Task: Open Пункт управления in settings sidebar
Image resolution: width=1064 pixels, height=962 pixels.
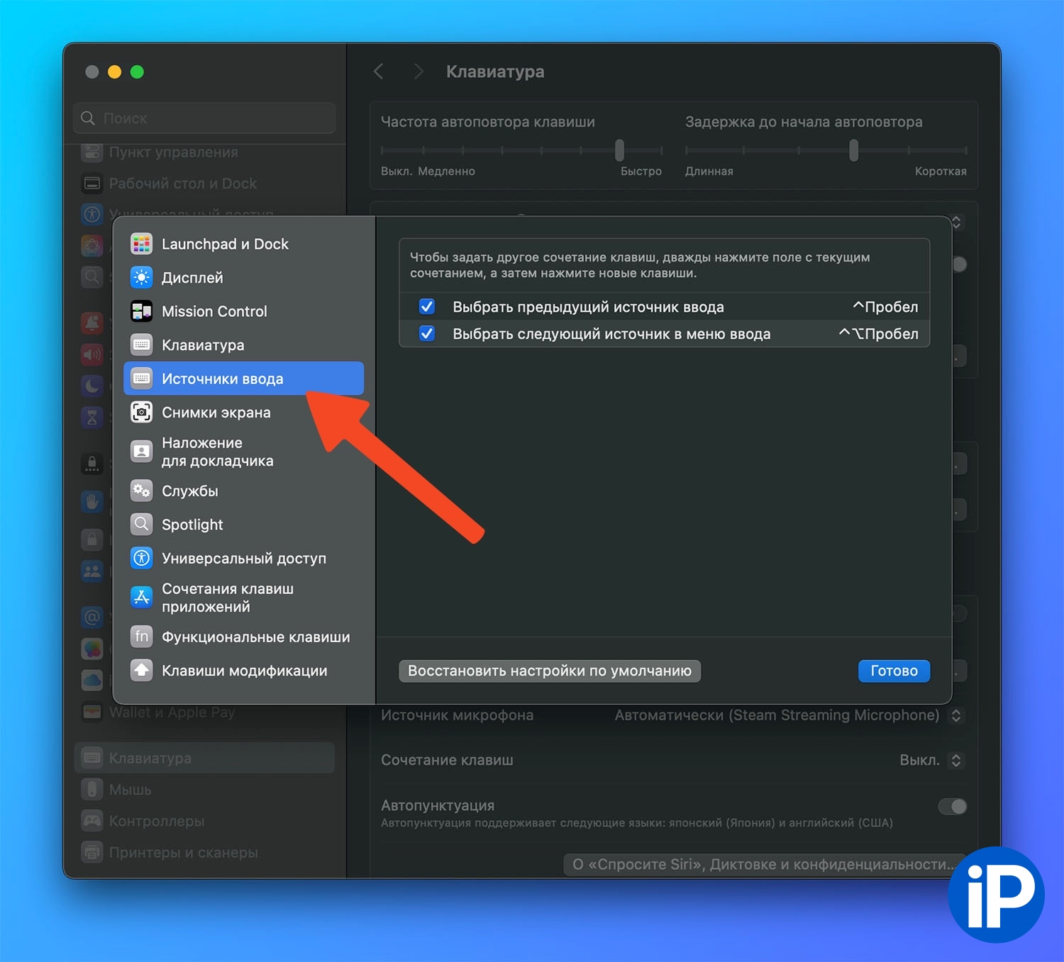Action: (x=204, y=152)
